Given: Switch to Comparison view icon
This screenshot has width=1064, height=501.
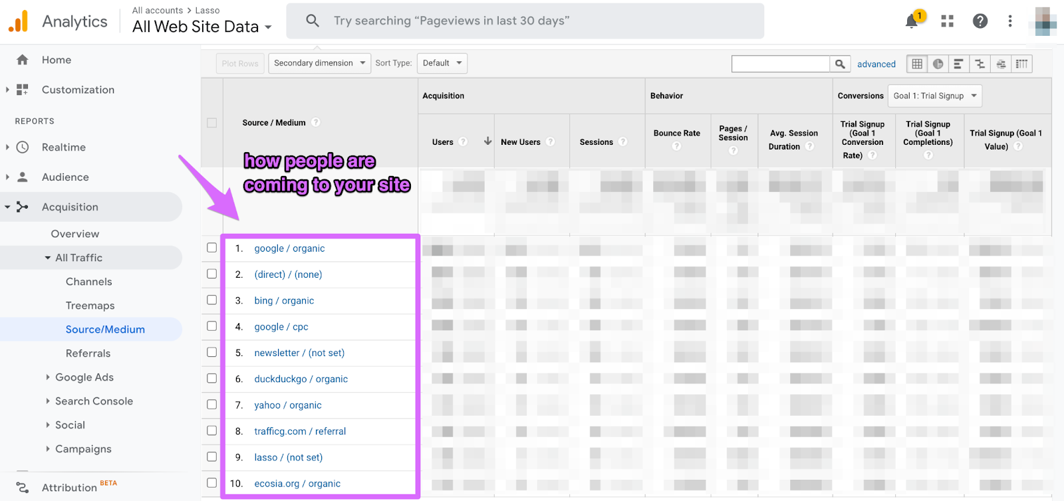Looking at the screenshot, I should 980,64.
